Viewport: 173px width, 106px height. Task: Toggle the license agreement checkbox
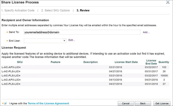pos(5,103)
